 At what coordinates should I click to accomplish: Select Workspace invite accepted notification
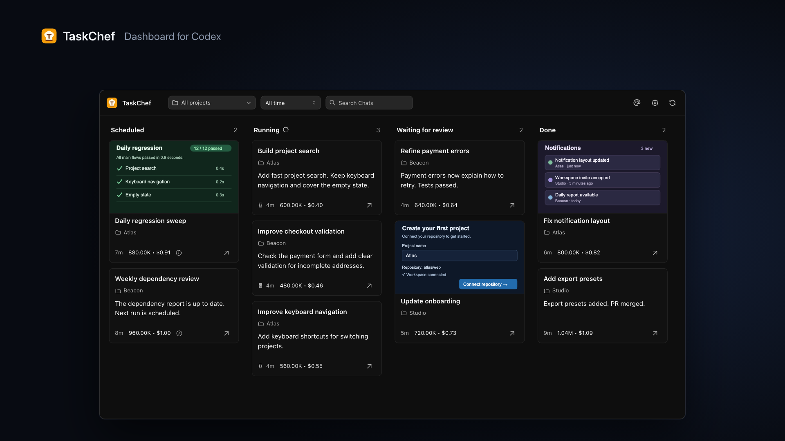[602, 180]
